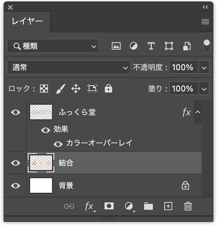Open the 通常 blend mode dropdown
Screen dimensions: 217x227
[x=69, y=67]
